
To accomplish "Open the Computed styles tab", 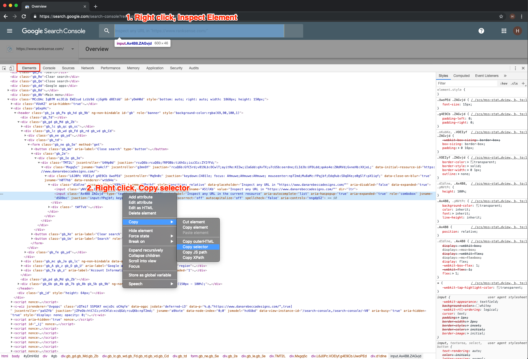I will (461, 76).
